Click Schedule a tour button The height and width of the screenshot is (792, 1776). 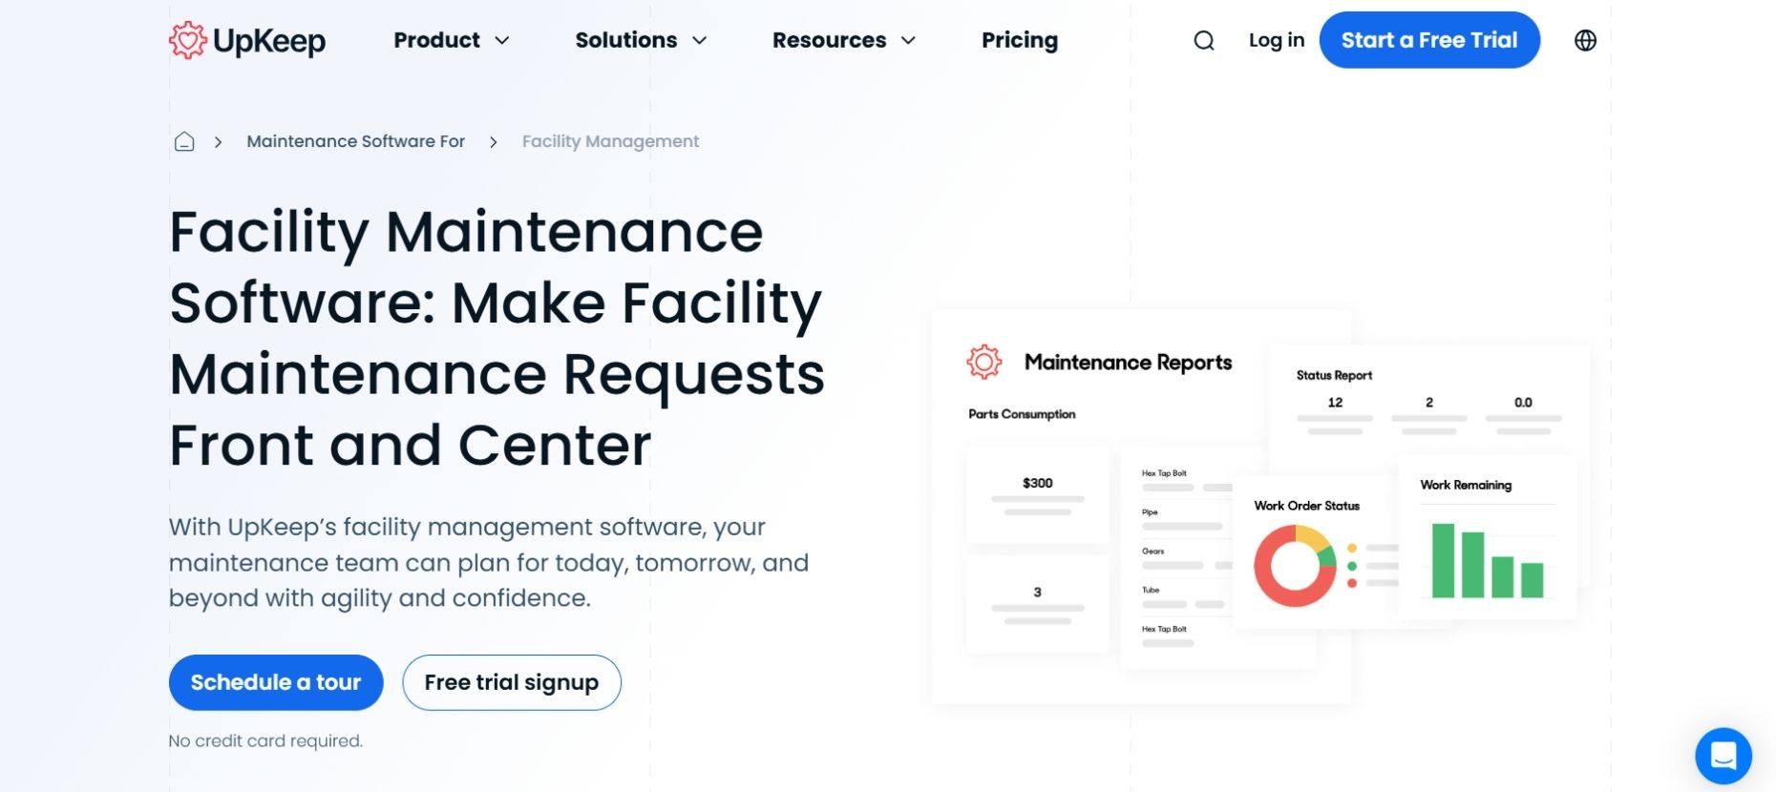click(276, 682)
